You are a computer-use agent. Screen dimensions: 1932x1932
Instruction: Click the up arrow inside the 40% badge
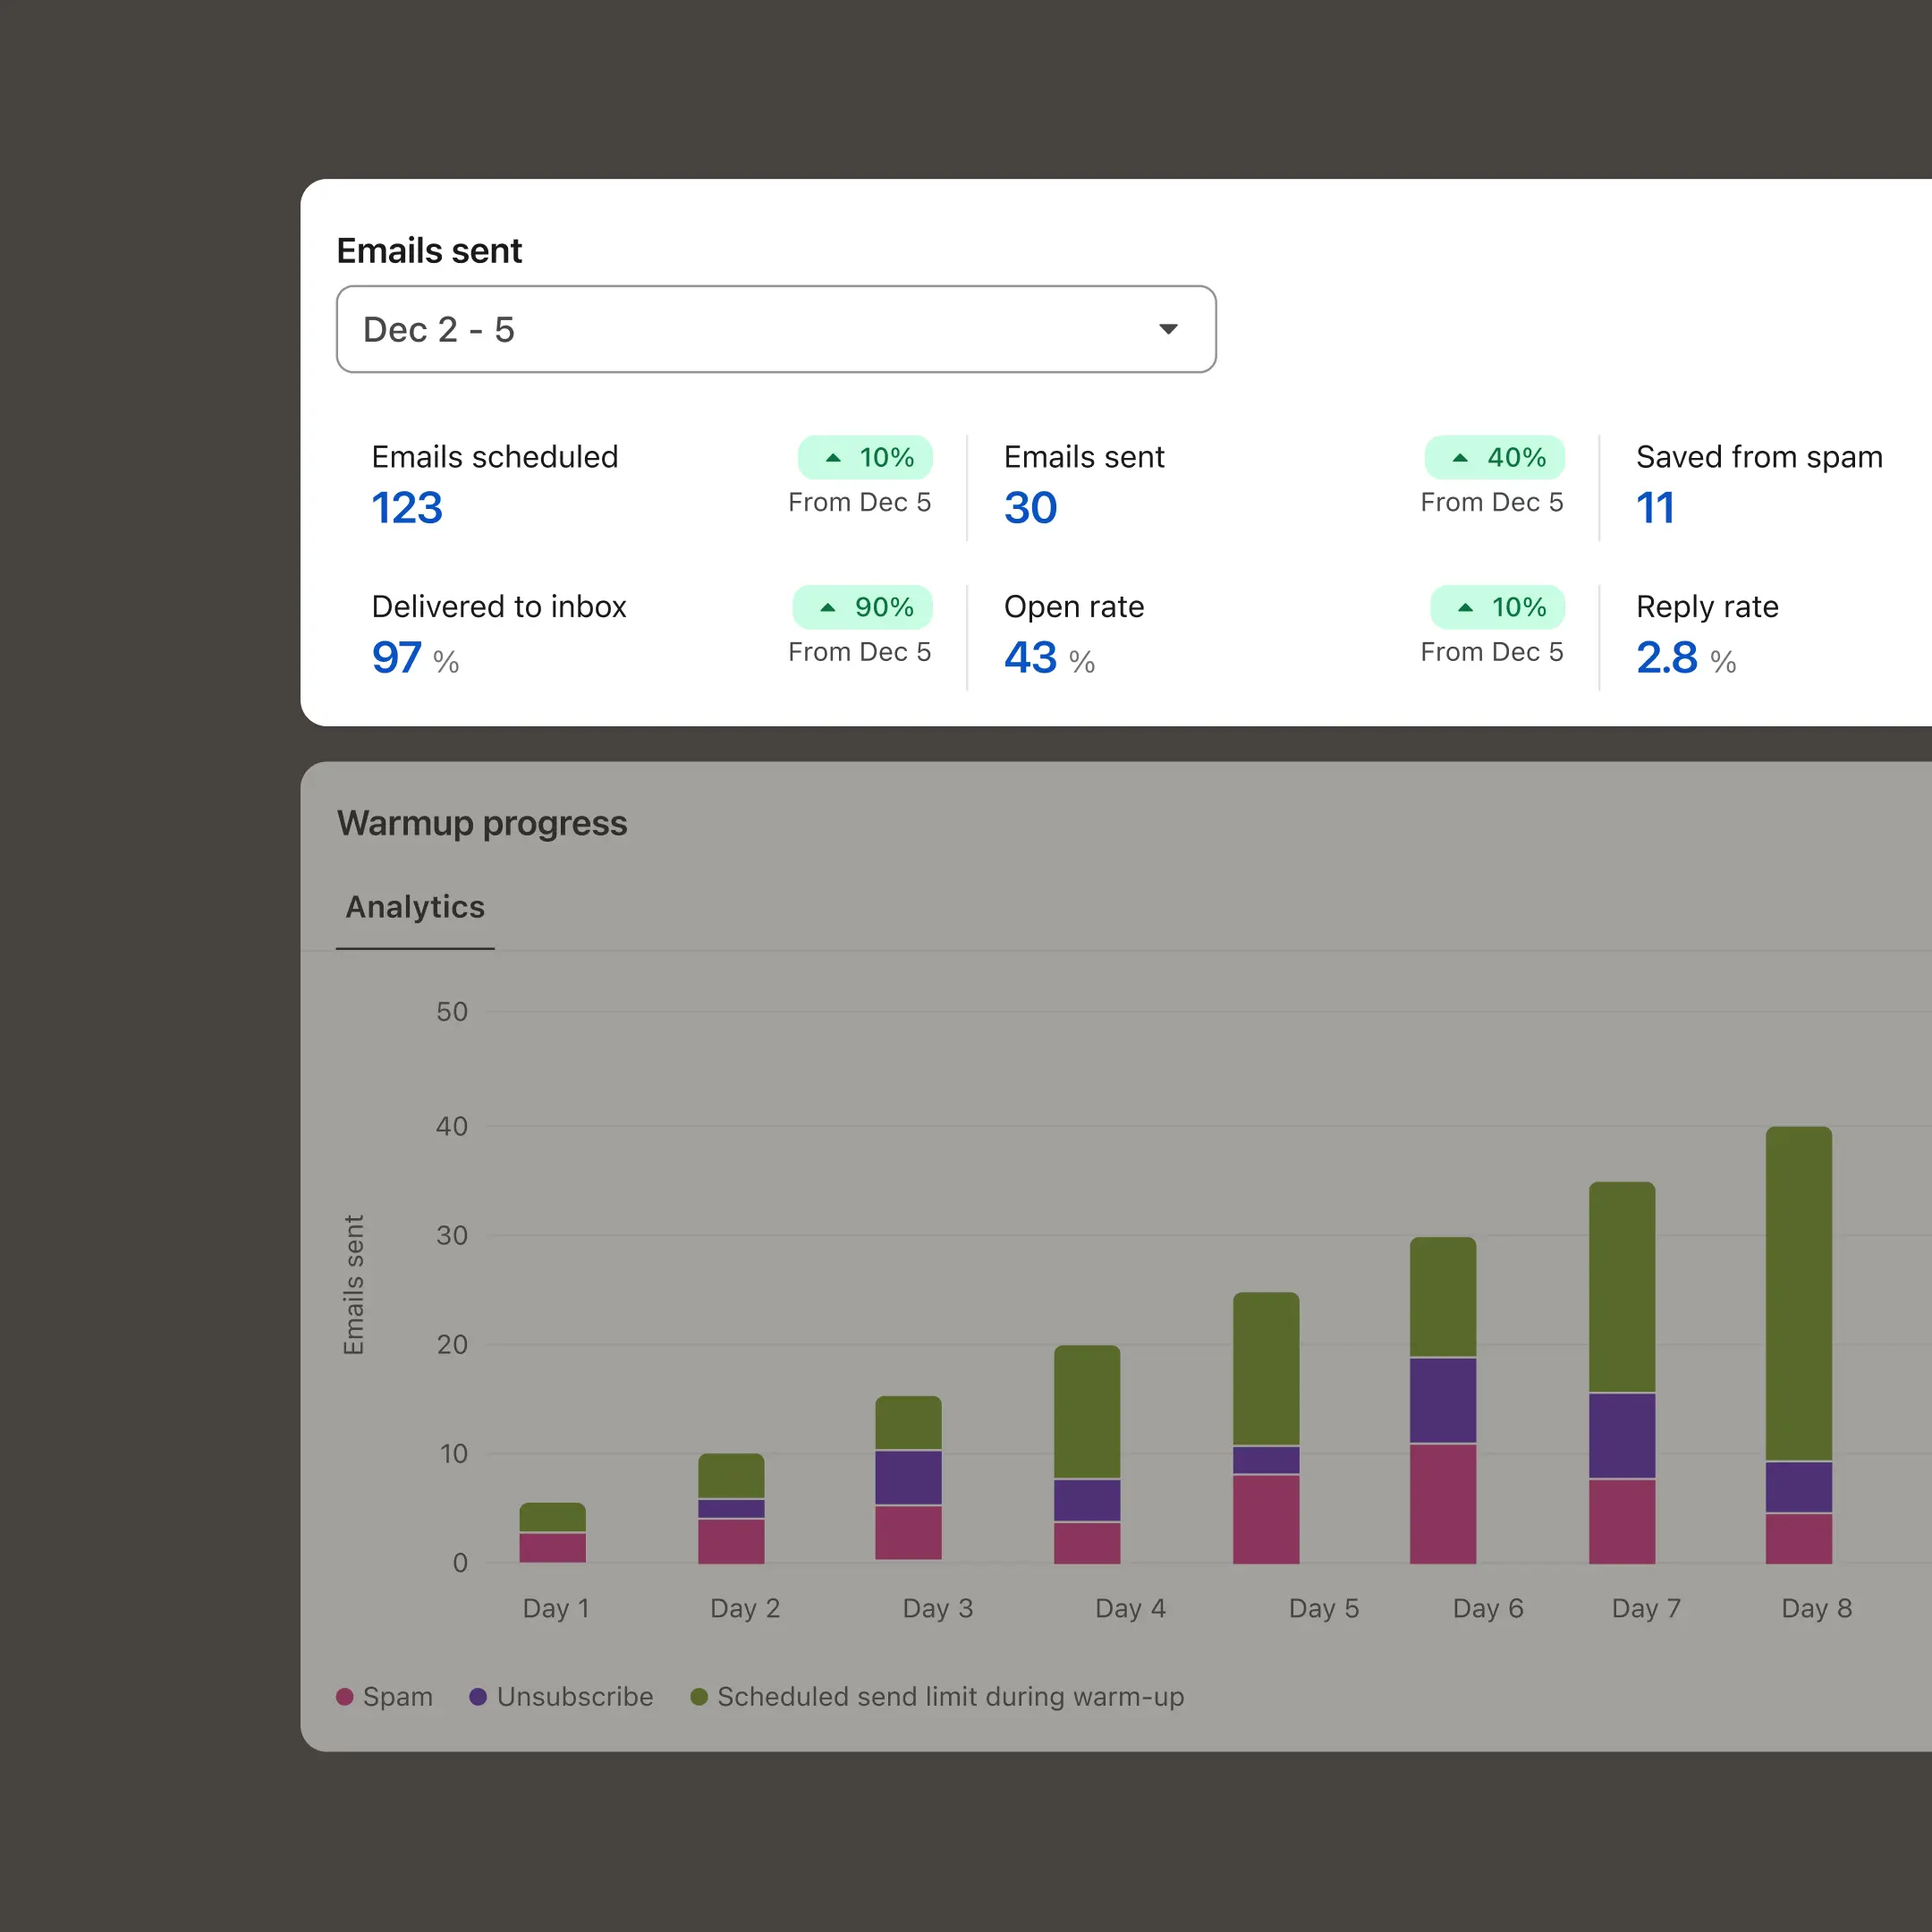[x=1459, y=457]
